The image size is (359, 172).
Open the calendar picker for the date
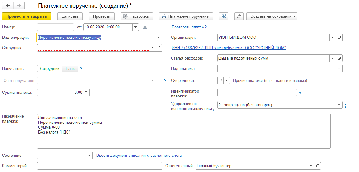tap(136, 27)
